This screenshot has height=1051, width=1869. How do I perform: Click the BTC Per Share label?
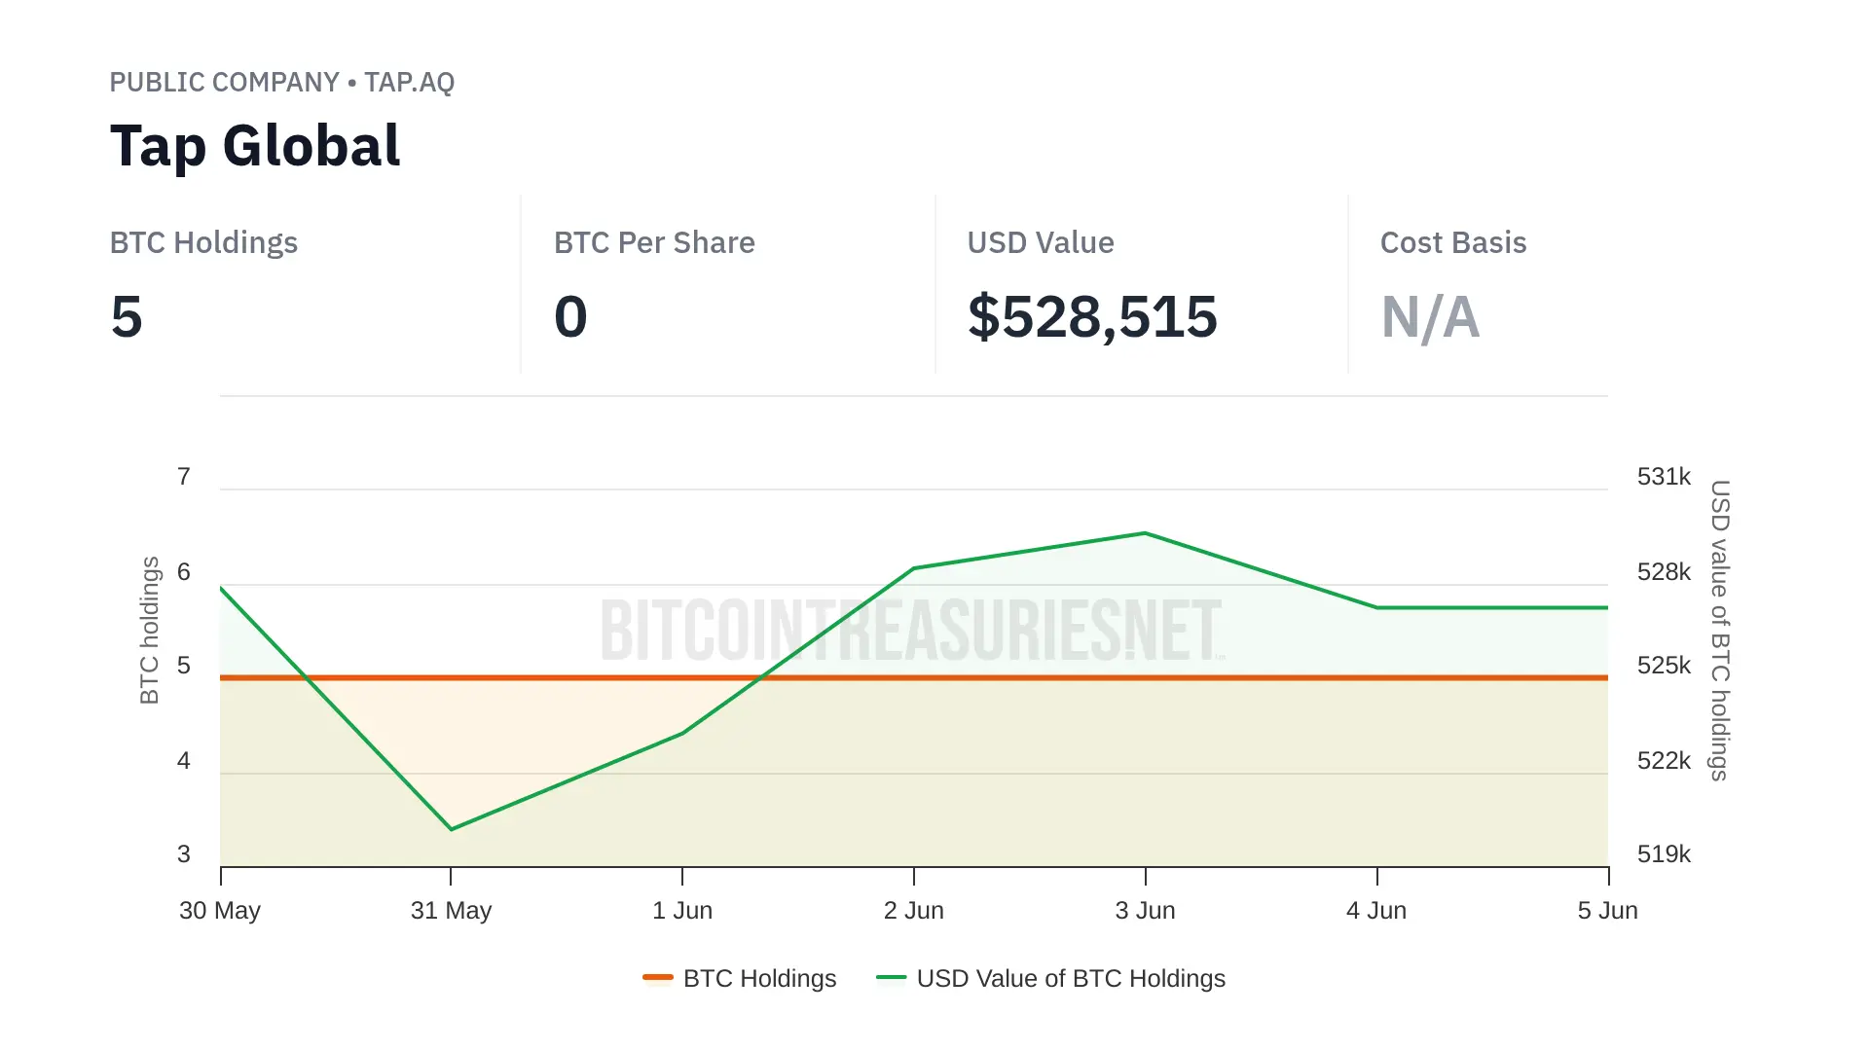654,242
